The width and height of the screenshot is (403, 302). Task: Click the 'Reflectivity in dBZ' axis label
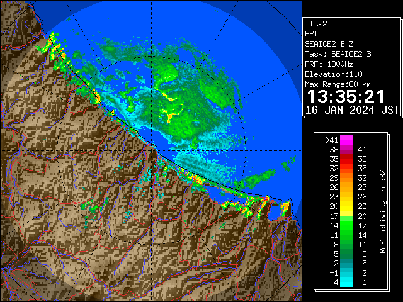click(x=383, y=211)
